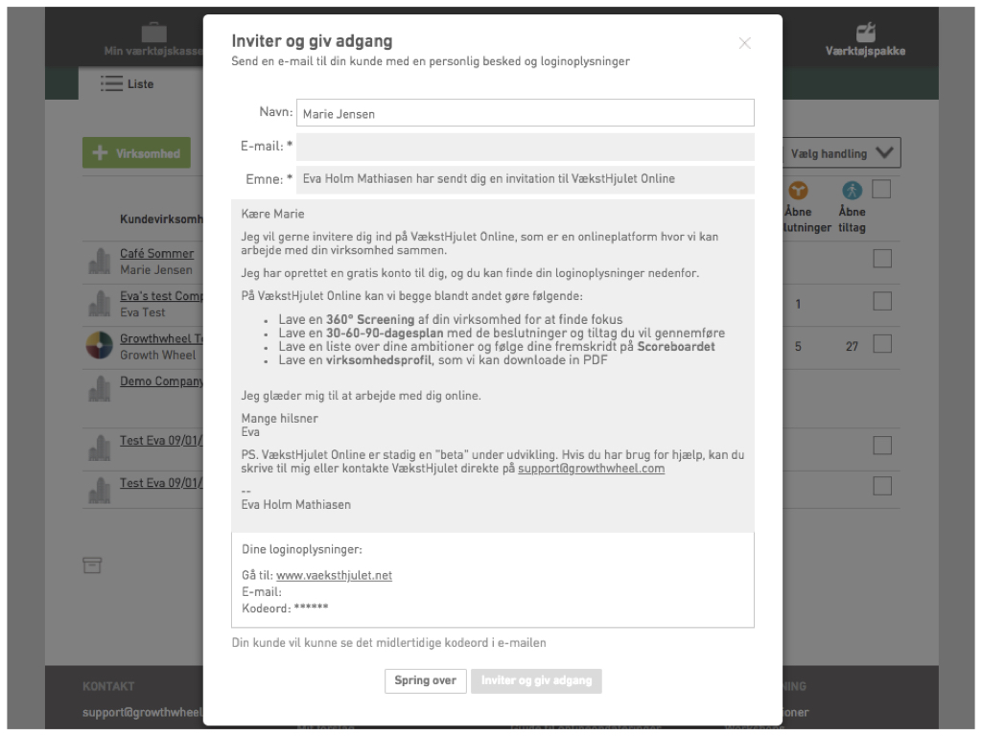Click the second Test Eva building icon
This screenshot has width=982, height=736.
coord(99,491)
